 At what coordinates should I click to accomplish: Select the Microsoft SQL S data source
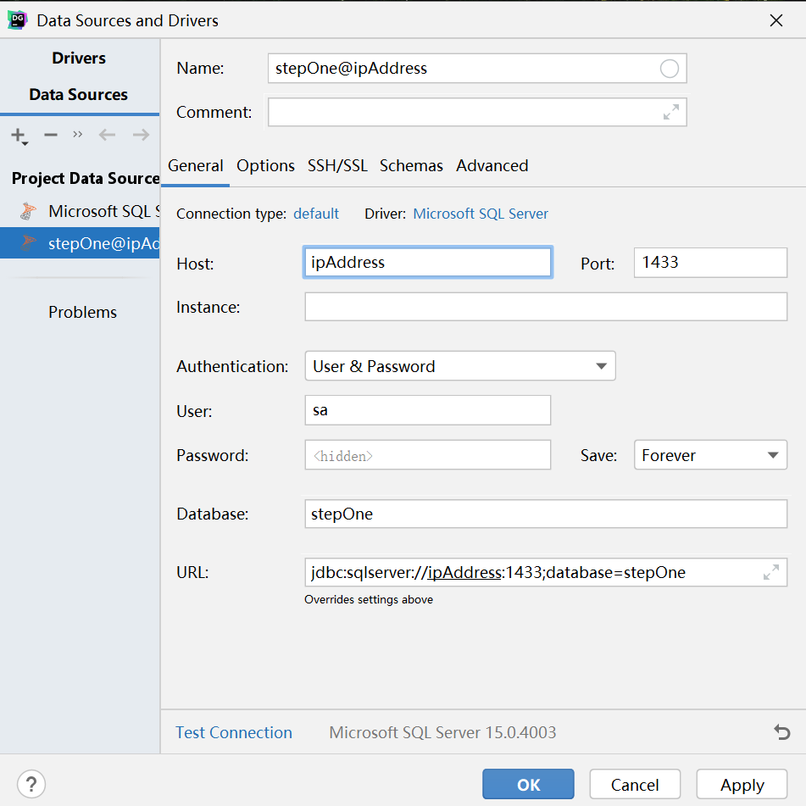80,211
